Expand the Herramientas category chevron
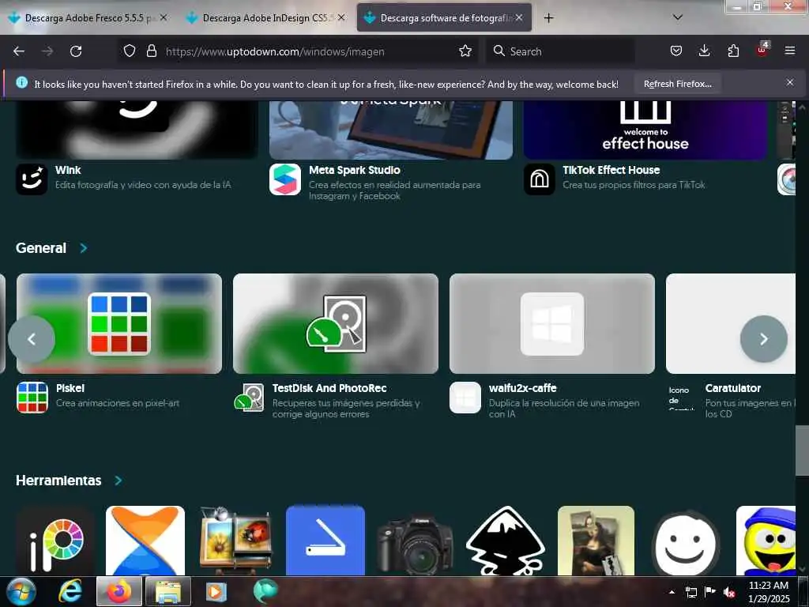Image resolution: width=809 pixels, height=607 pixels. point(119,481)
